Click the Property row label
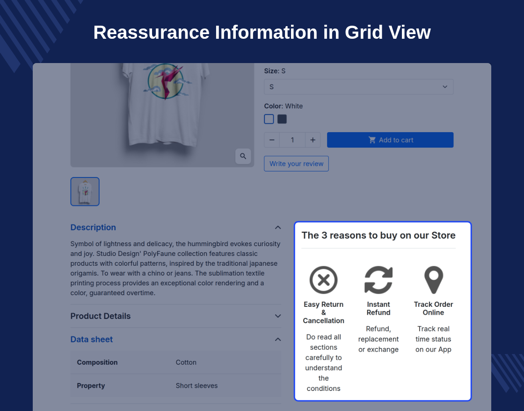Screen dimensions: 524x411 coord(91,386)
